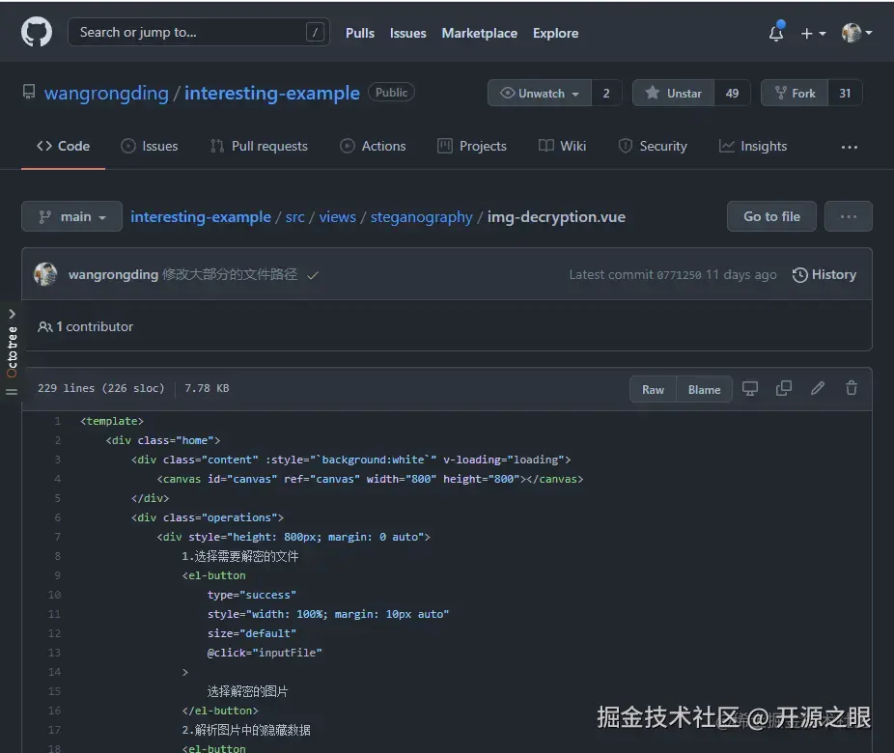Open the notifications bell
This screenshot has height=753, width=894.
pos(776,33)
